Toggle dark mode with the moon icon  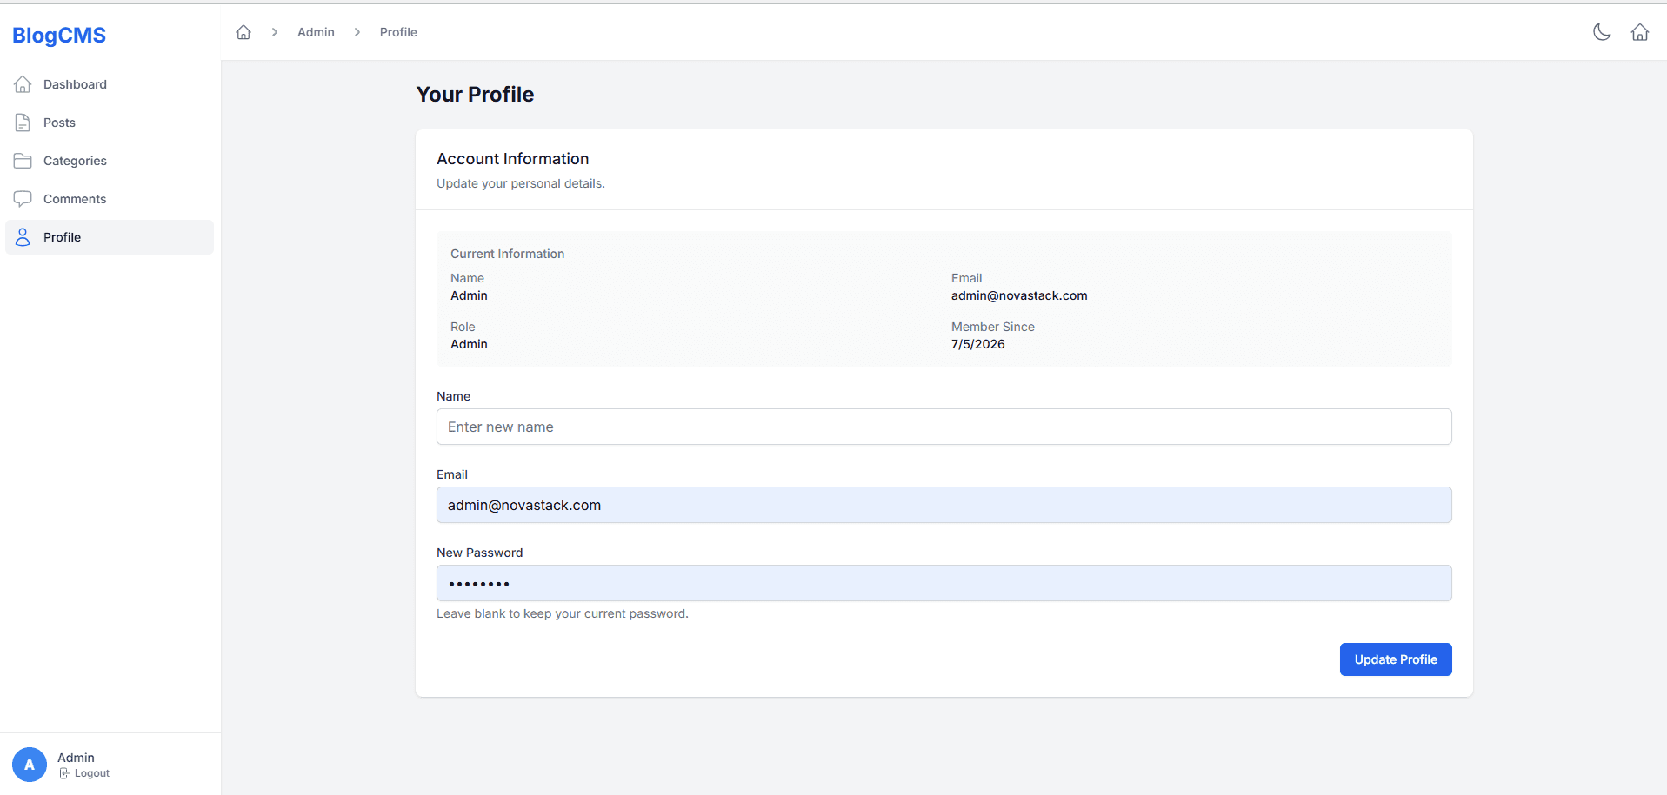(x=1602, y=32)
